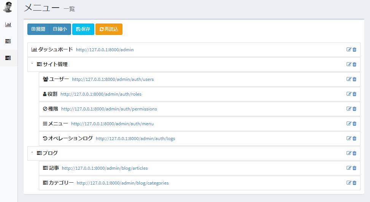
Task: Collapse the ブログ tree node
Action: pyautogui.click(x=32, y=152)
